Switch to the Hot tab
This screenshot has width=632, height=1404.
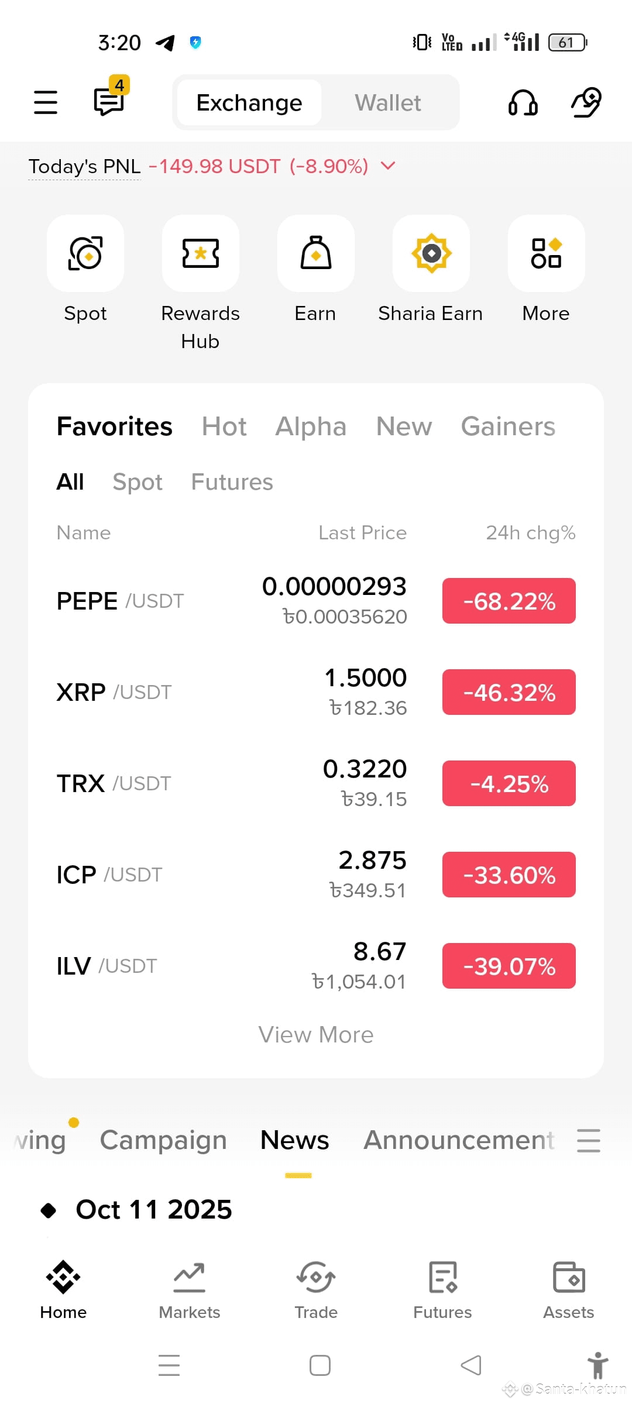pyautogui.click(x=224, y=426)
